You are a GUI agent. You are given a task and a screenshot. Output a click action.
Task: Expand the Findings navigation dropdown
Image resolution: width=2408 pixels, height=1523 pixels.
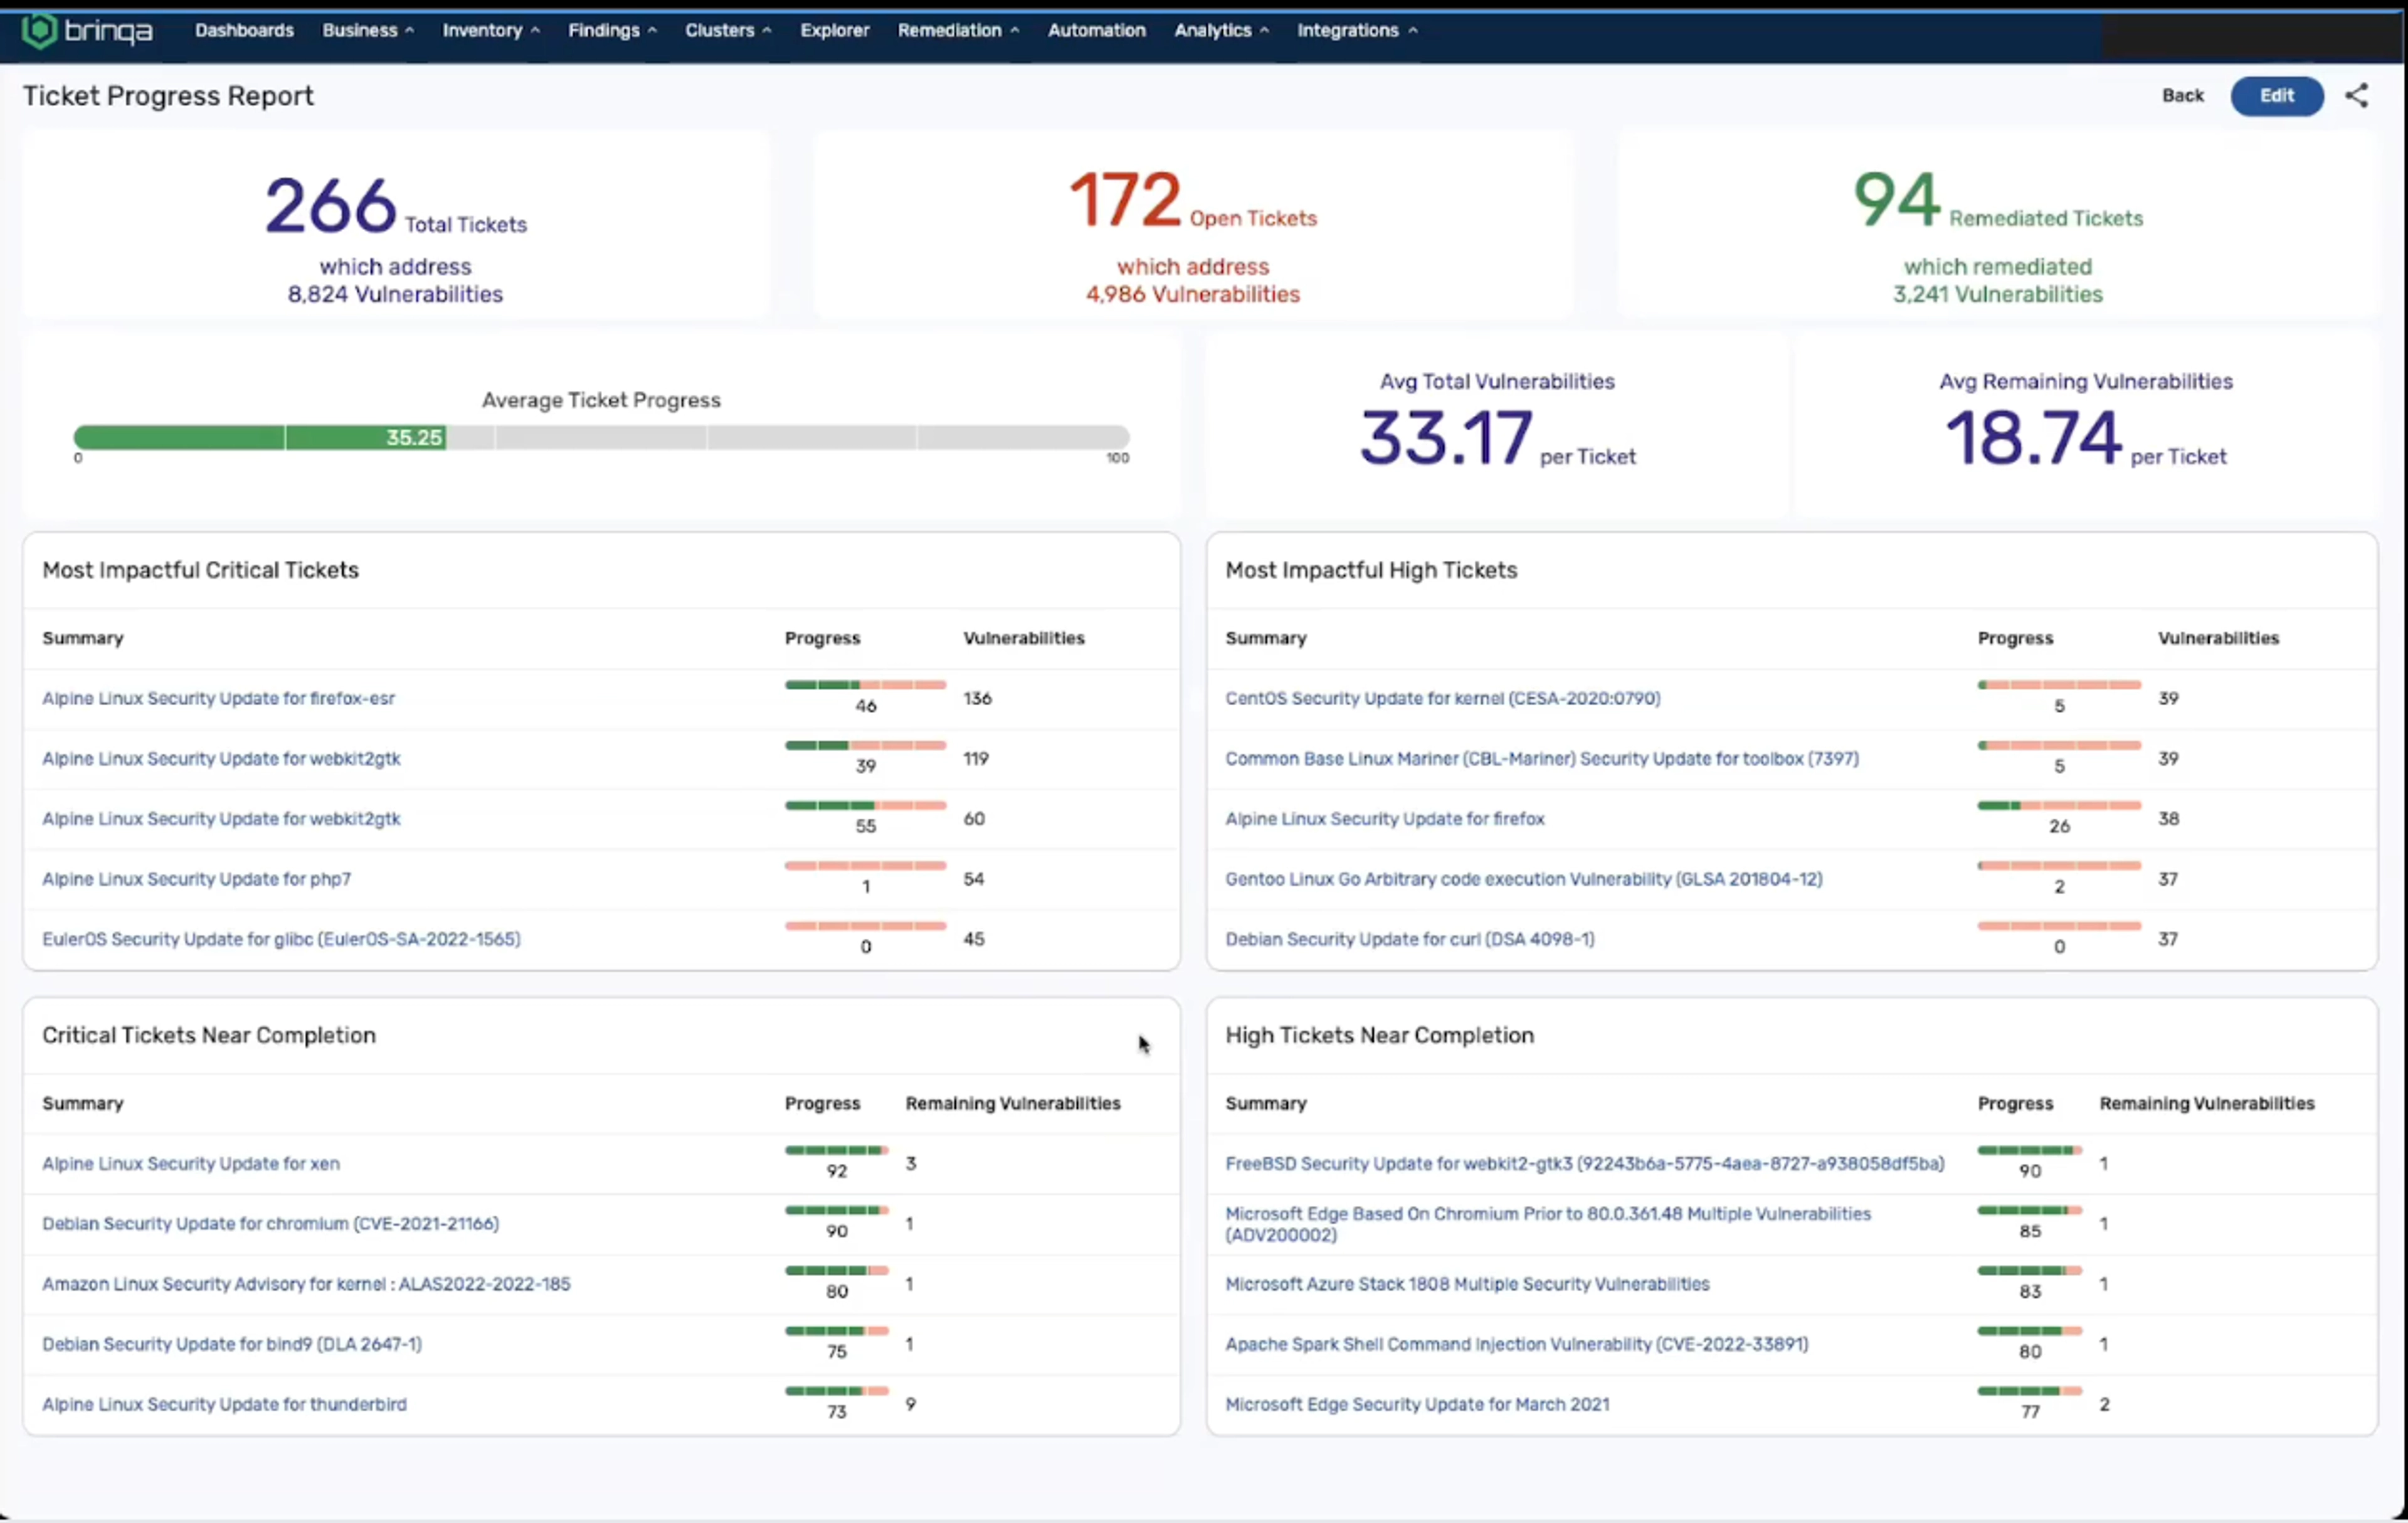(x=612, y=31)
